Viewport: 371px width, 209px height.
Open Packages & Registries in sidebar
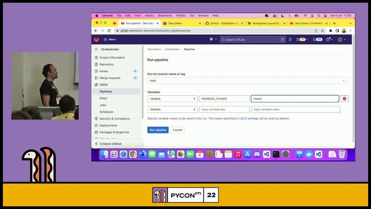[114, 132]
